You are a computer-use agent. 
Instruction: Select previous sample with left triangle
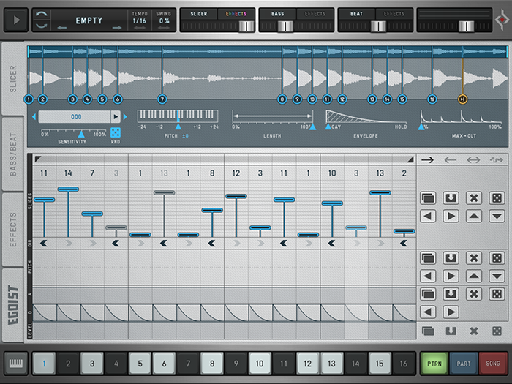pyautogui.click(x=34, y=116)
